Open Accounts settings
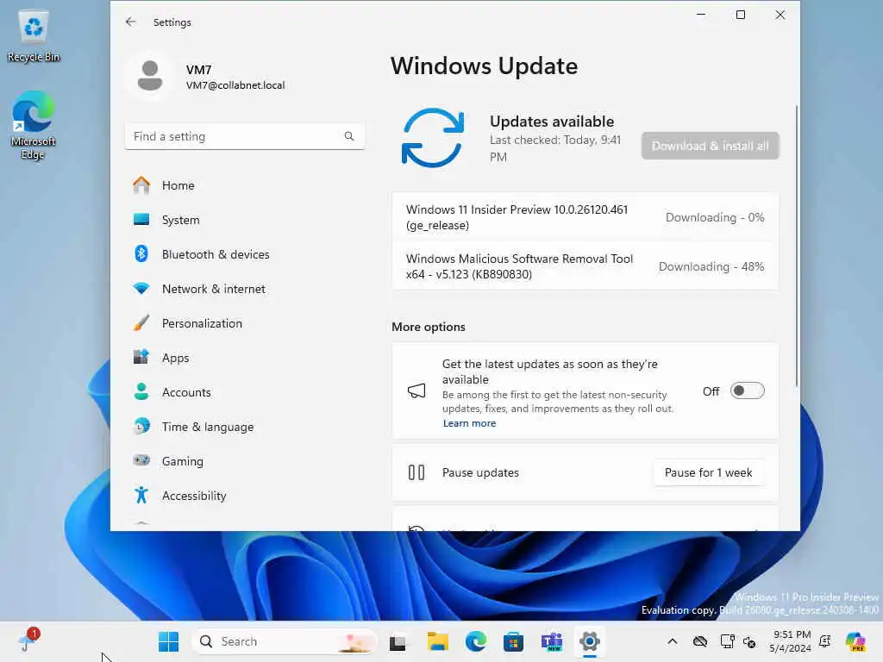The image size is (883, 662). click(244, 392)
